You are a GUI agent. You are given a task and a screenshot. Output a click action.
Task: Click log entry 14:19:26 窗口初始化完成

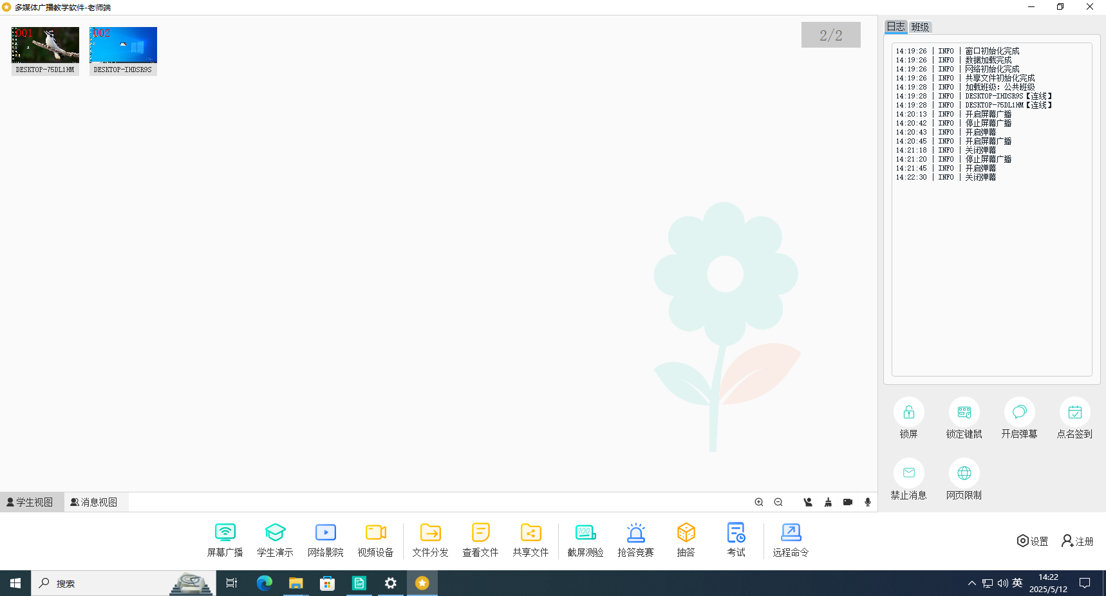(957, 51)
